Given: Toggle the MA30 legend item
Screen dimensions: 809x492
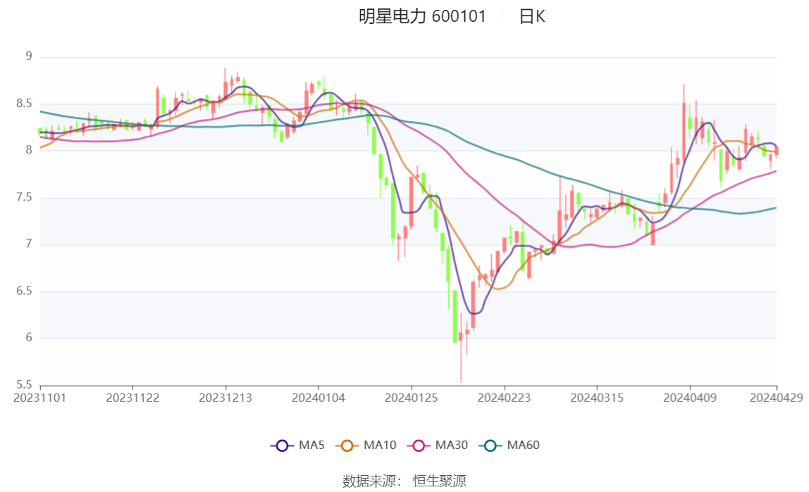Looking at the screenshot, I should [438, 445].
